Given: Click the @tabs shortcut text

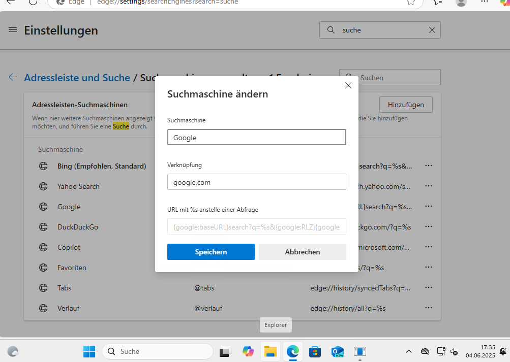Looking at the screenshot, I should tap(204, 288).
